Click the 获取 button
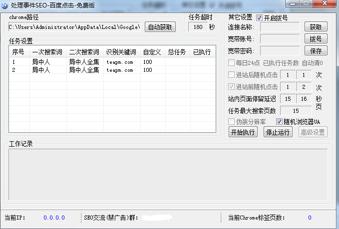Image resolution: width=339 pixels, height=229 pixels. (316, 27)
